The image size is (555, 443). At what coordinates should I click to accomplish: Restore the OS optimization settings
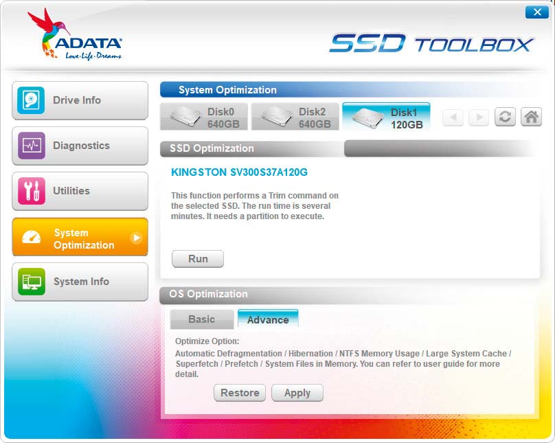click(x=240, y=393)
